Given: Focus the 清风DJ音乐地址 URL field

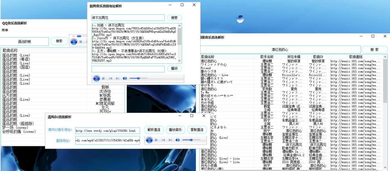Looking at the screenshot, I should 108,131.
